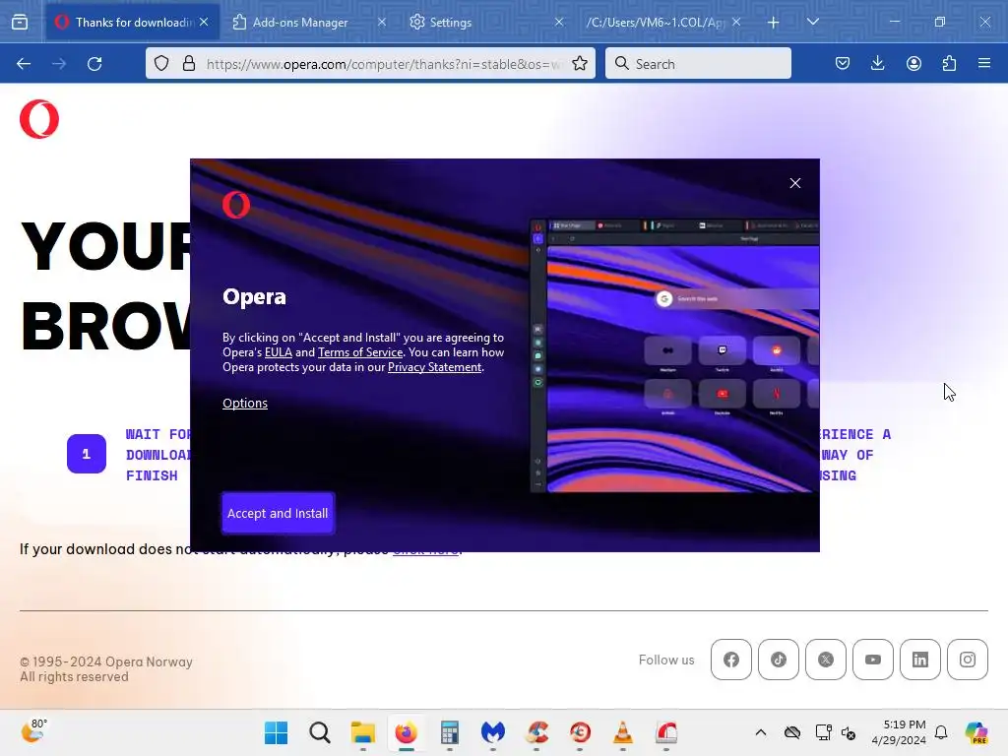Open the weather widget showing 80°
Screen dimensions: 1008x756
coord(33,731)
